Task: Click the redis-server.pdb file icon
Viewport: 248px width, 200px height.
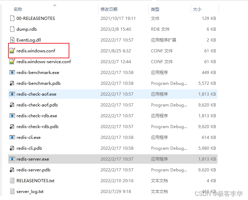Action: click(x=12, y=170)
